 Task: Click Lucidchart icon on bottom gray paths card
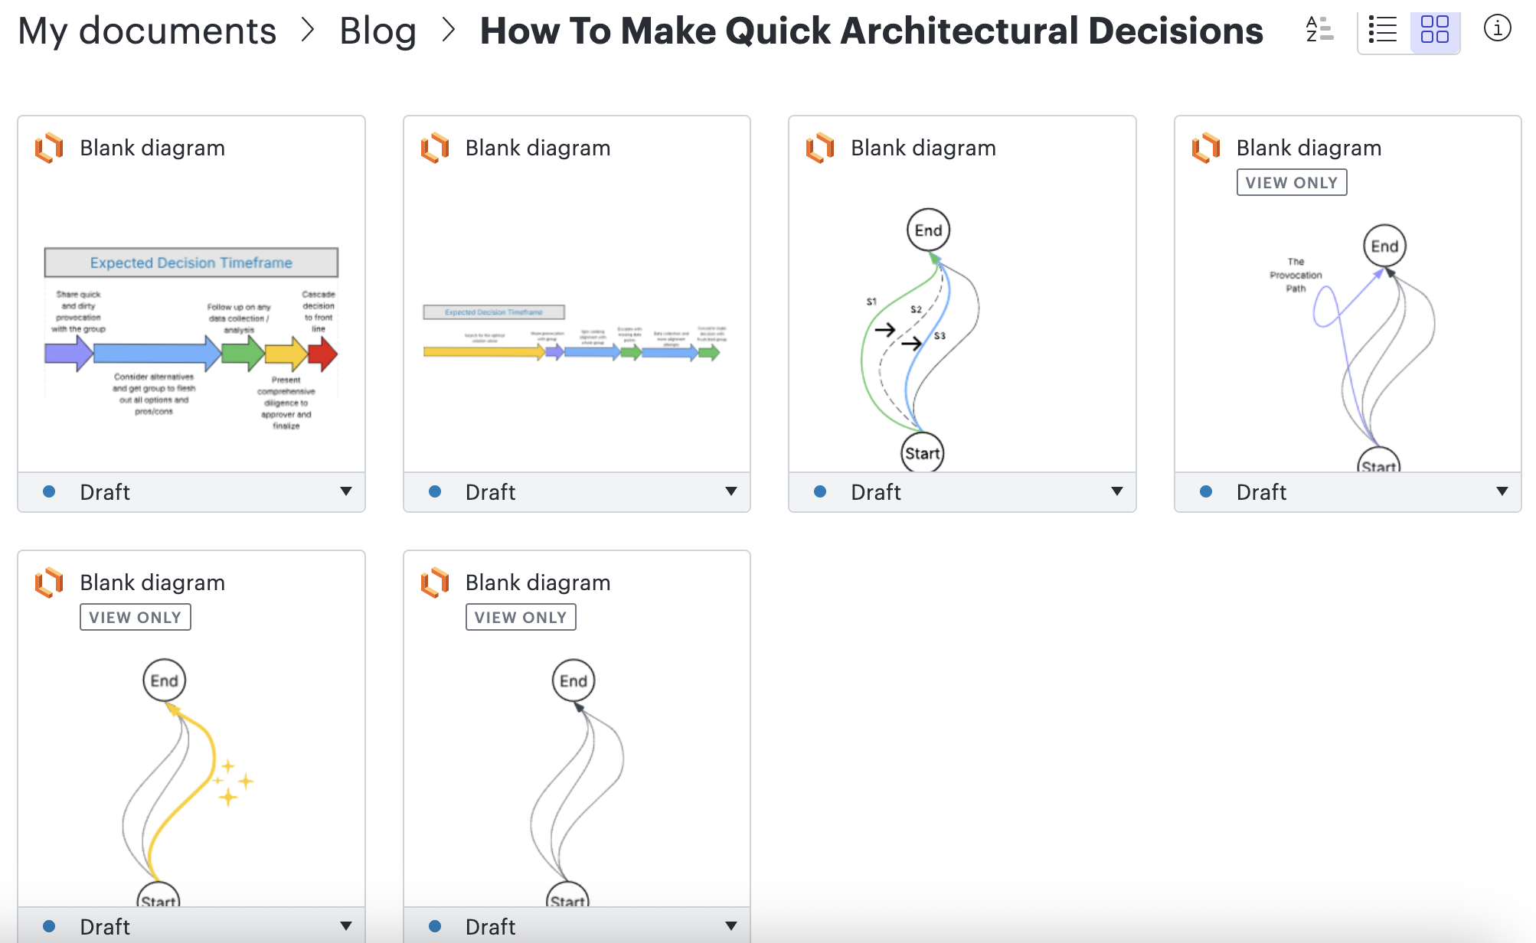click(435, 582)
